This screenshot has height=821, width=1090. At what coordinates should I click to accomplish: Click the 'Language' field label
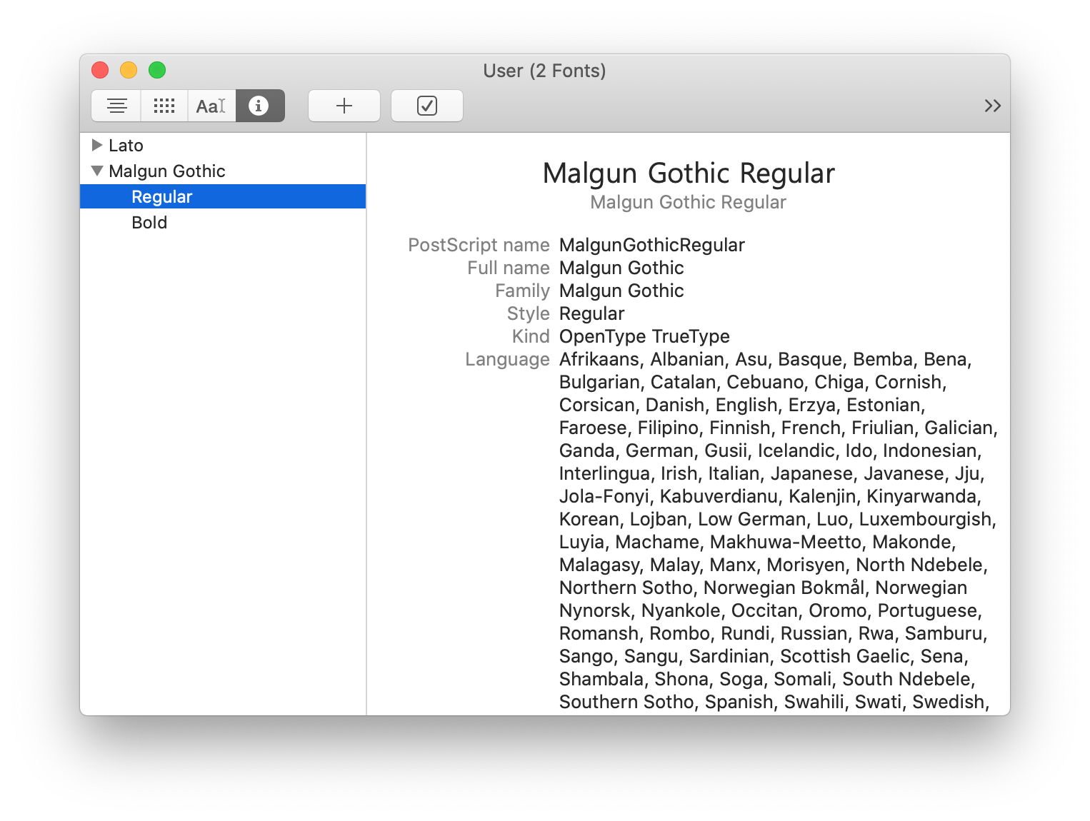(x=507, y=359)
